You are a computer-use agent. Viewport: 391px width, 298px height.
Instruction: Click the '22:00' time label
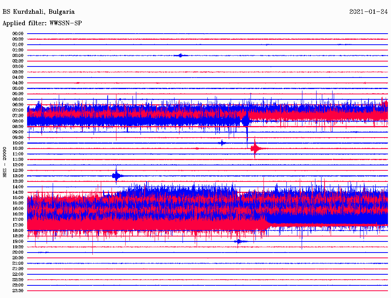[x=18, y=274]
